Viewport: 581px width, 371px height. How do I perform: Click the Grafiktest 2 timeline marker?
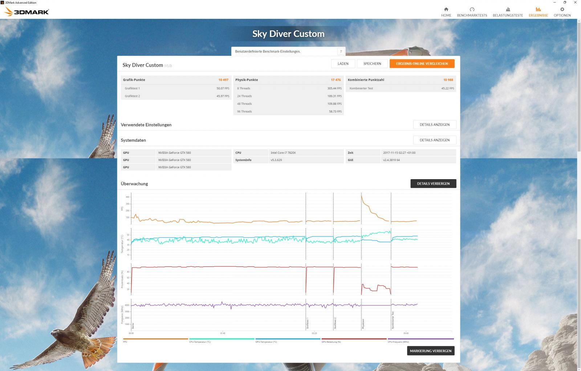tap(335, 323)
